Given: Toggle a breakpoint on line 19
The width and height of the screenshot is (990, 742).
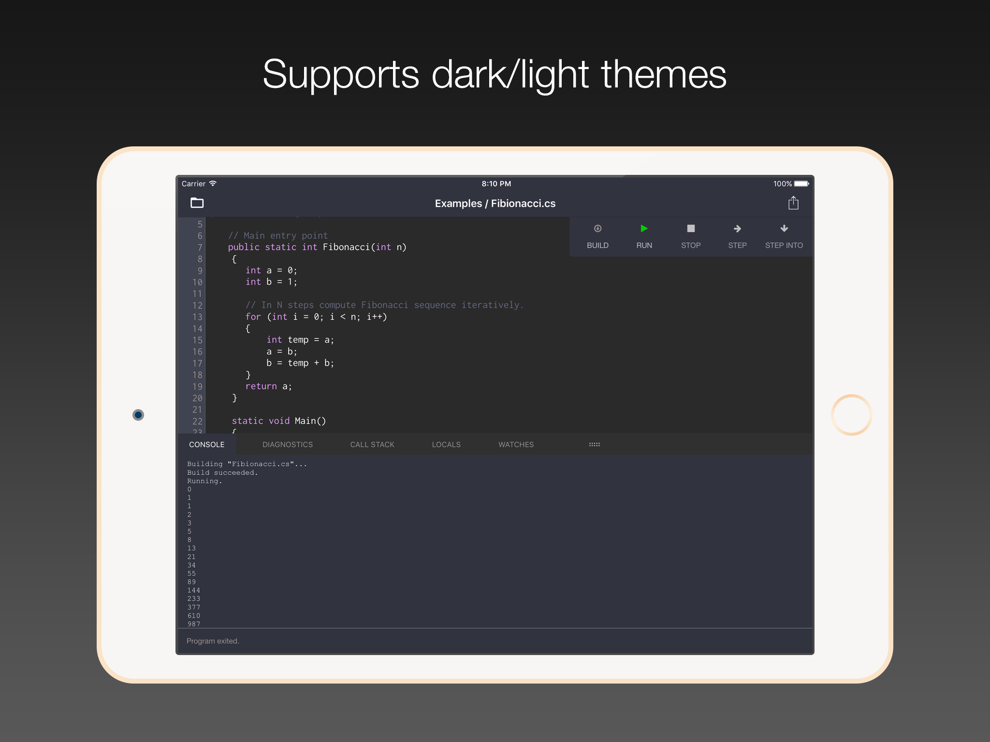Looking at the screenshot, I should click(197, 386).
